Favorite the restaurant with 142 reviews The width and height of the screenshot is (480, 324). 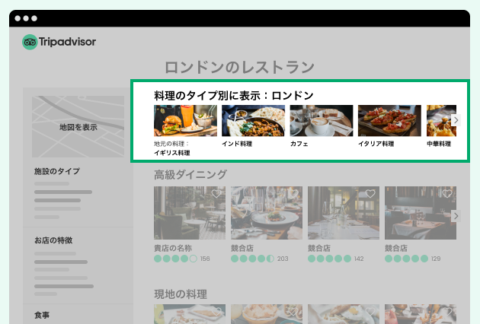(370, 194)
